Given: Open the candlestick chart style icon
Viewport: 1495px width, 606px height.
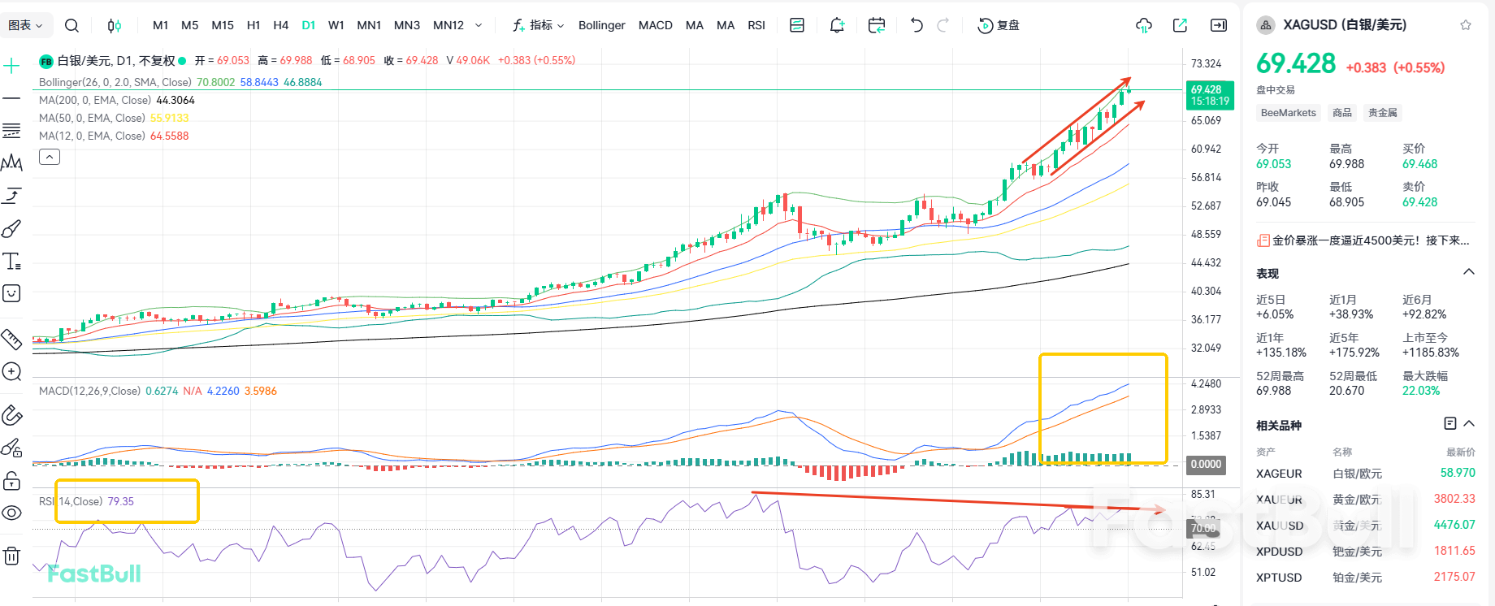Looking at the screenshot, I should pyautogui.click(x=114, y=25).
